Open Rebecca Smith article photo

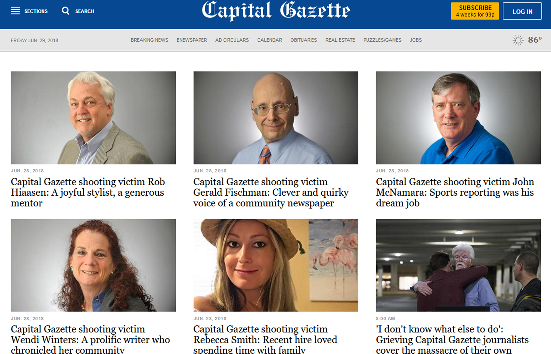pos(276,265)
